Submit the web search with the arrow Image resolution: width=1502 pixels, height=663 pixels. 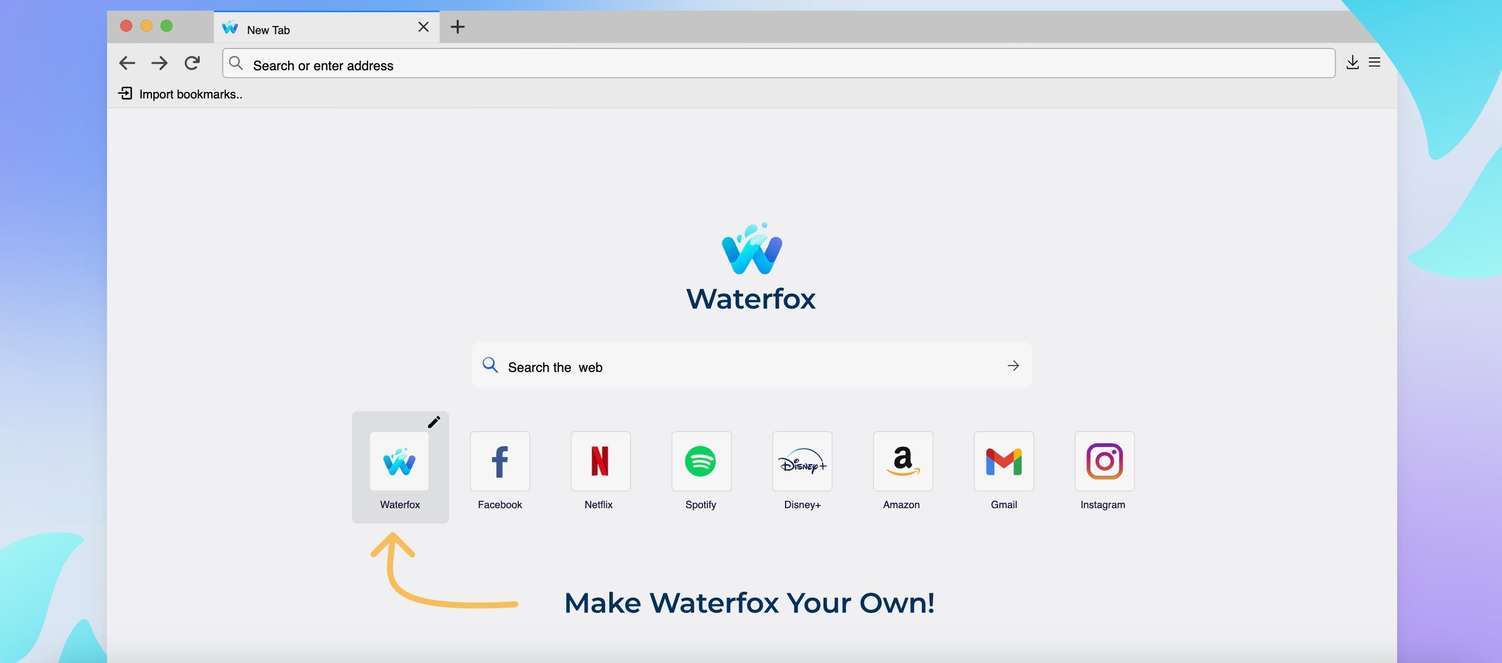pyautogui.click(x=1013, y=366)
